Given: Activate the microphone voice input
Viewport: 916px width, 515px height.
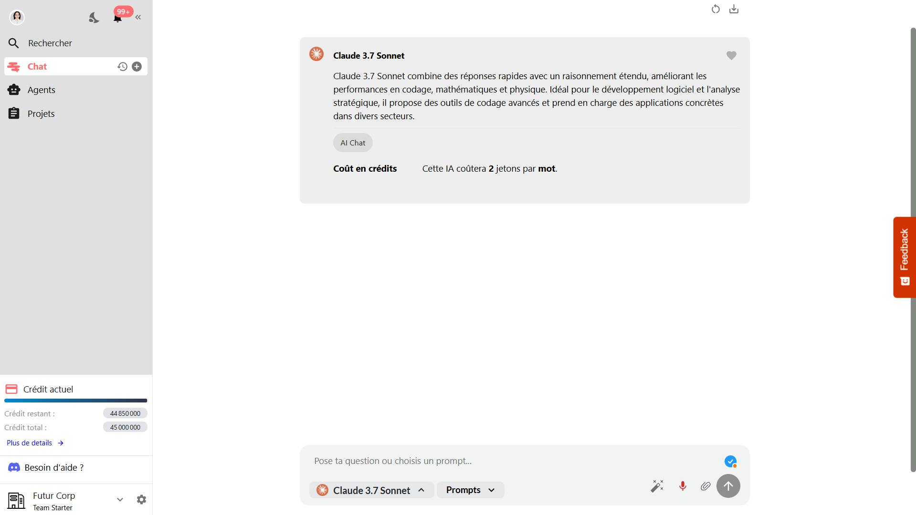Looking at the screenshot, I should click(x=683, y=486).
